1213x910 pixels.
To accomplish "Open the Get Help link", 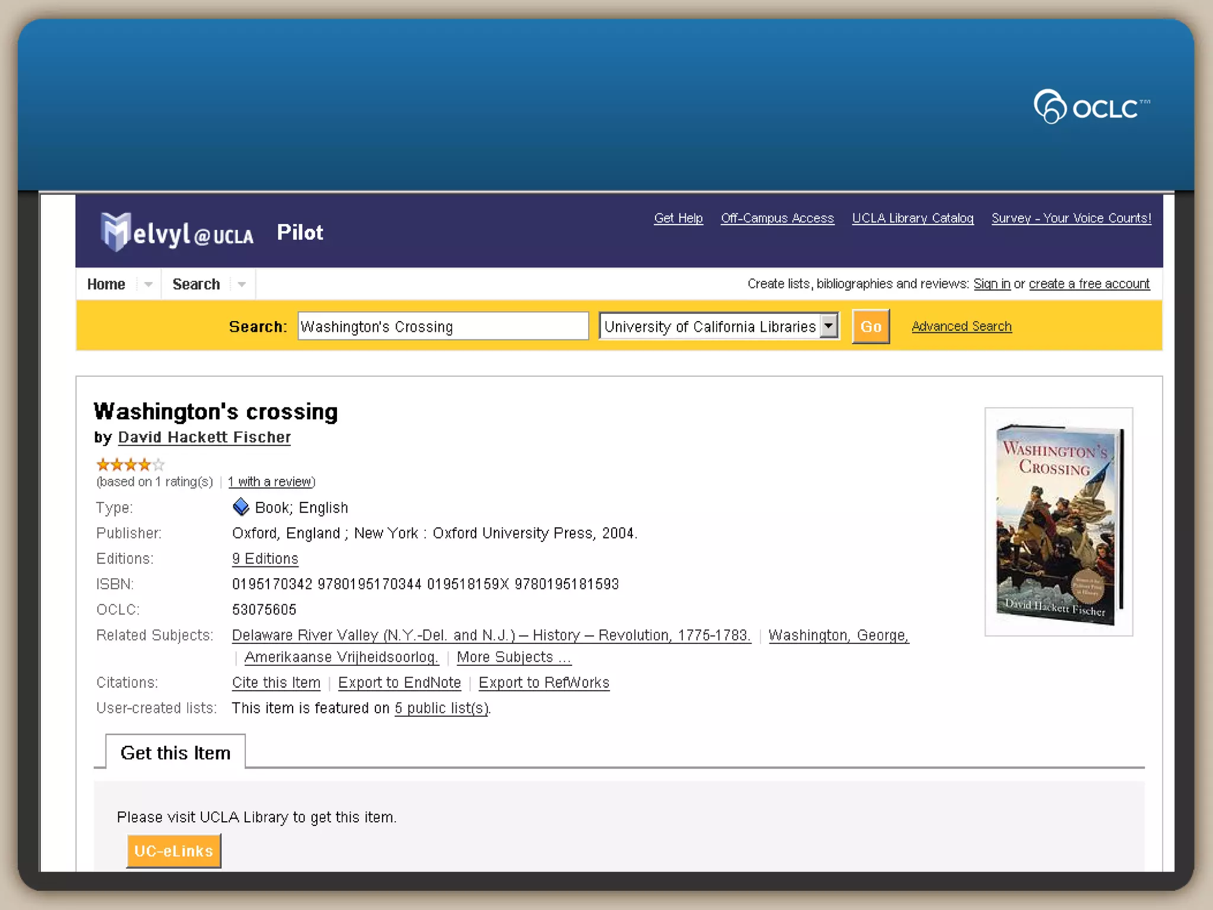I will 678,218.
